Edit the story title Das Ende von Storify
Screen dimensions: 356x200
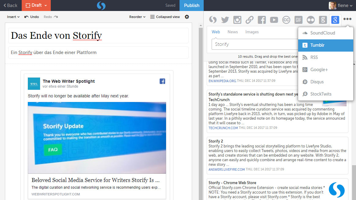(x=98, y=36)
